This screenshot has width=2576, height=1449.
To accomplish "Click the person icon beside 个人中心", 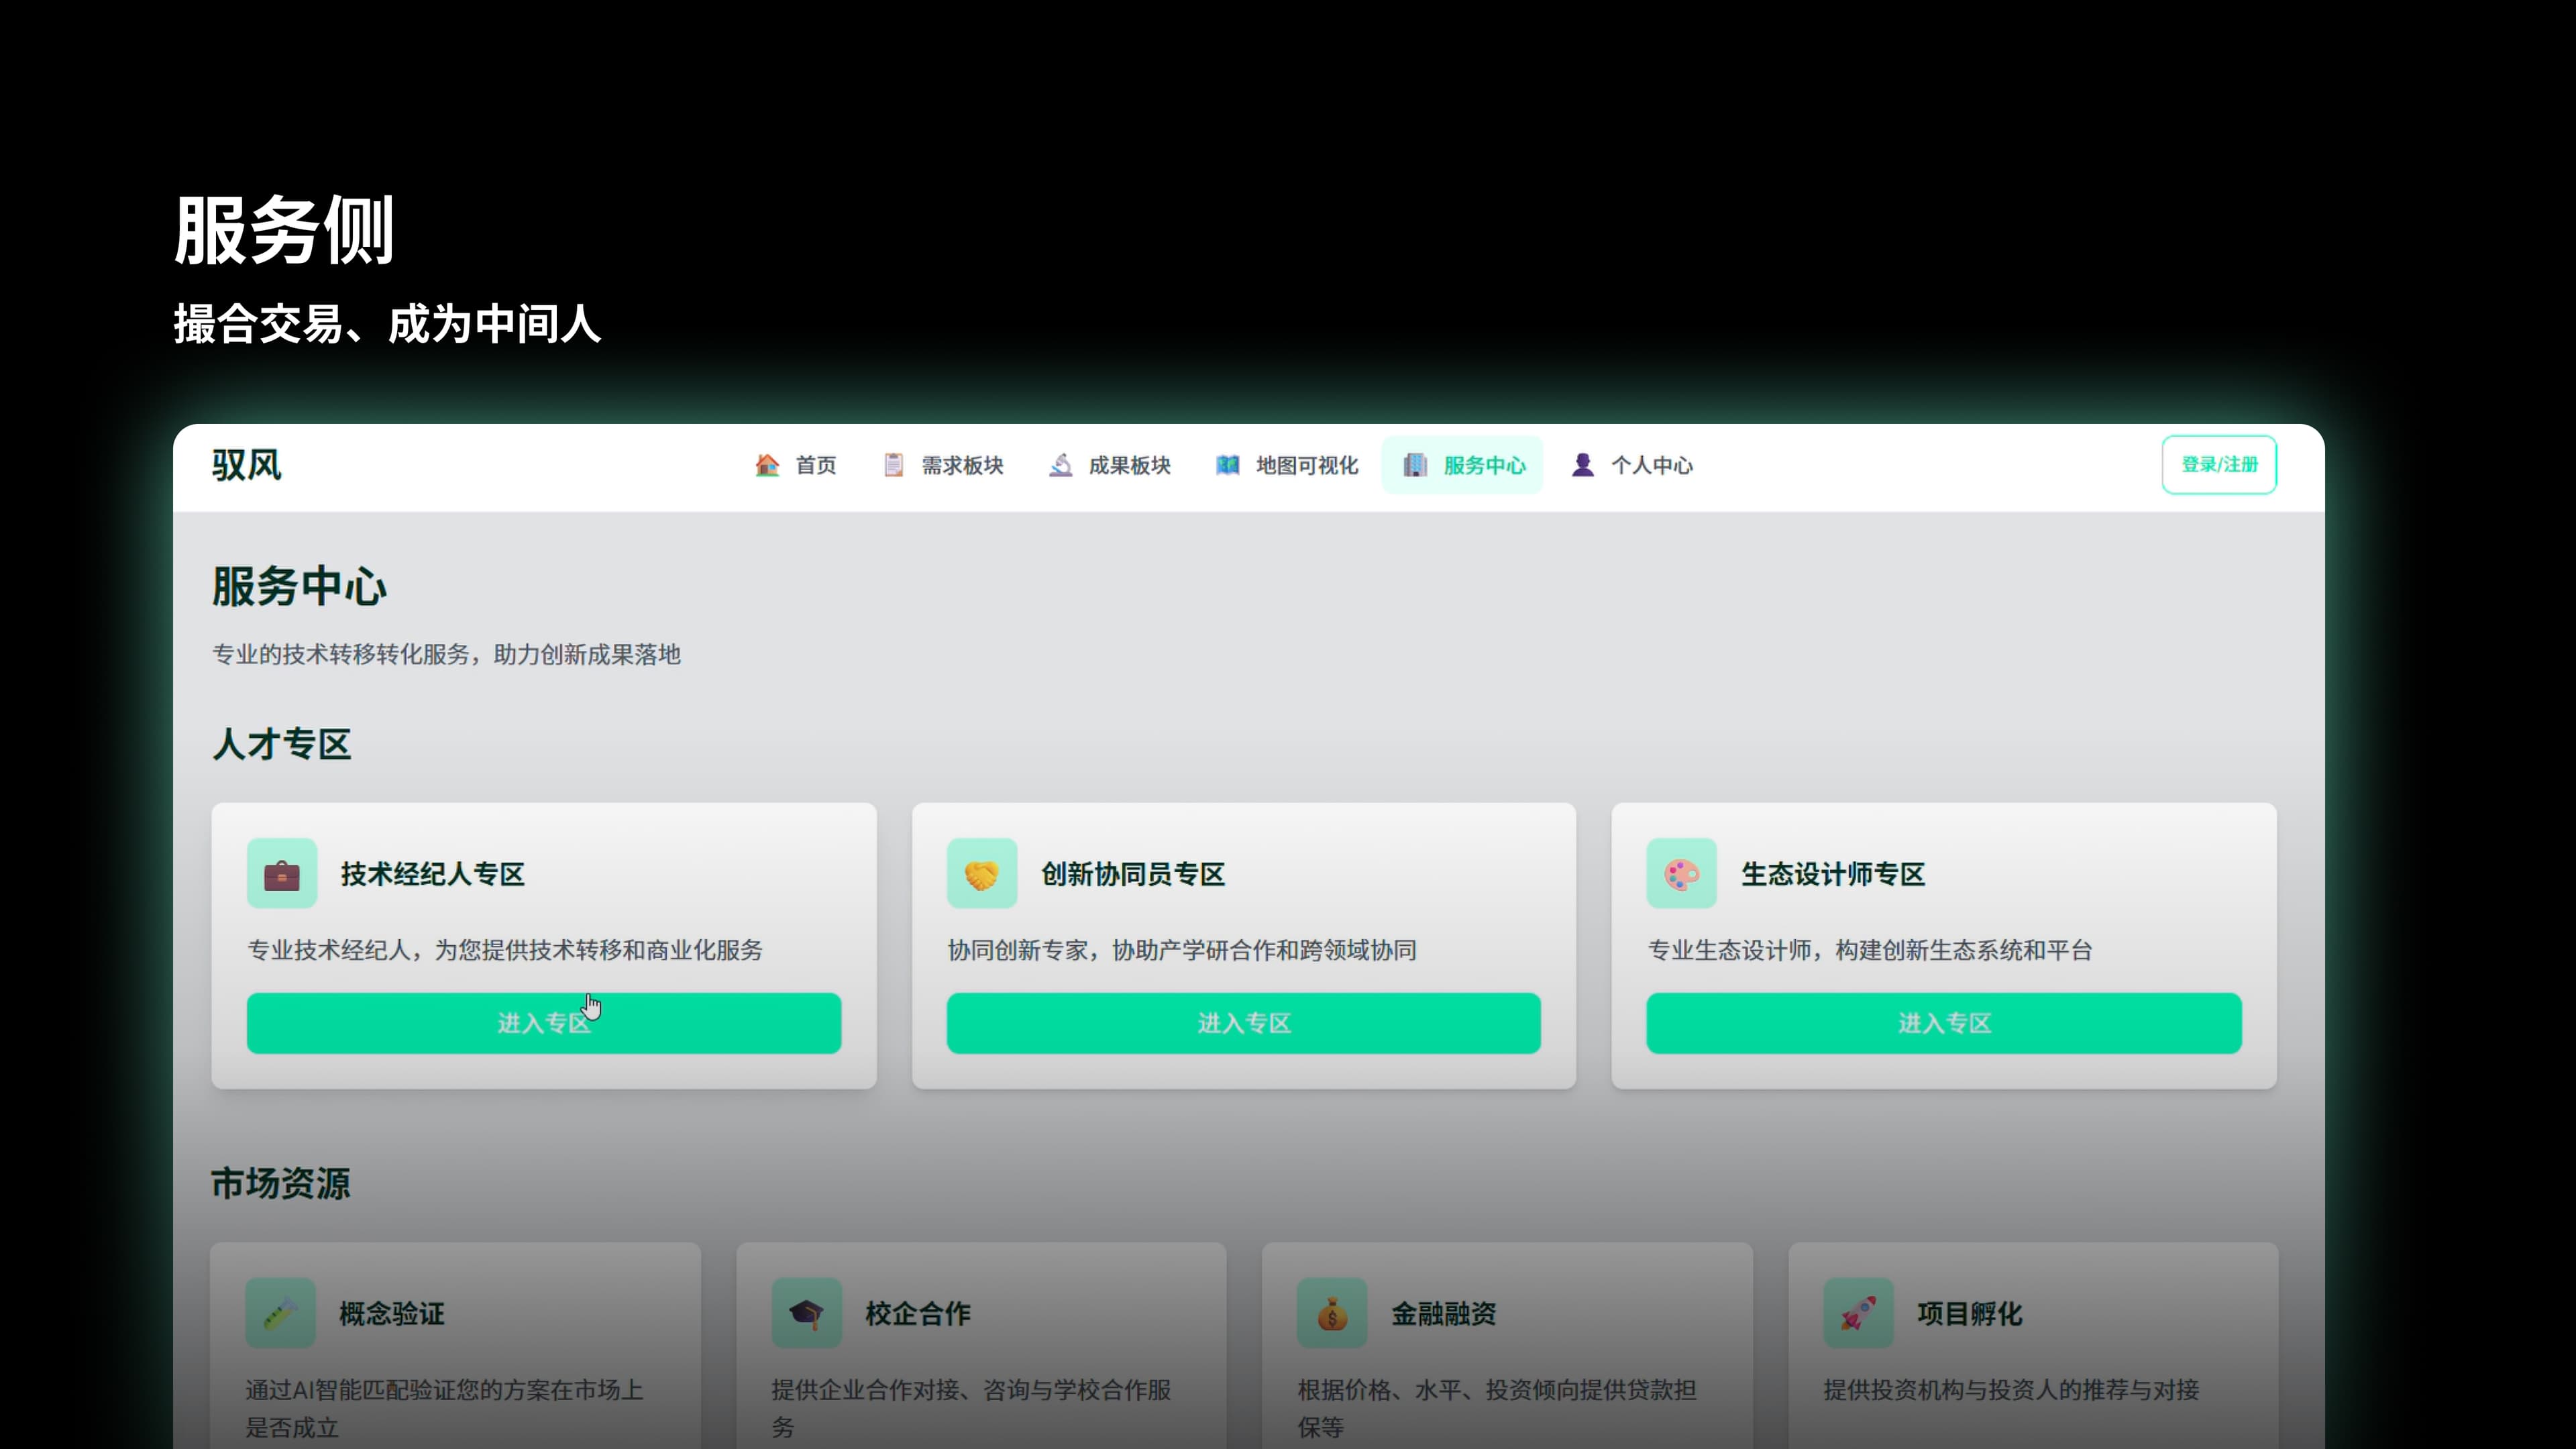I will coord(1583,465).
